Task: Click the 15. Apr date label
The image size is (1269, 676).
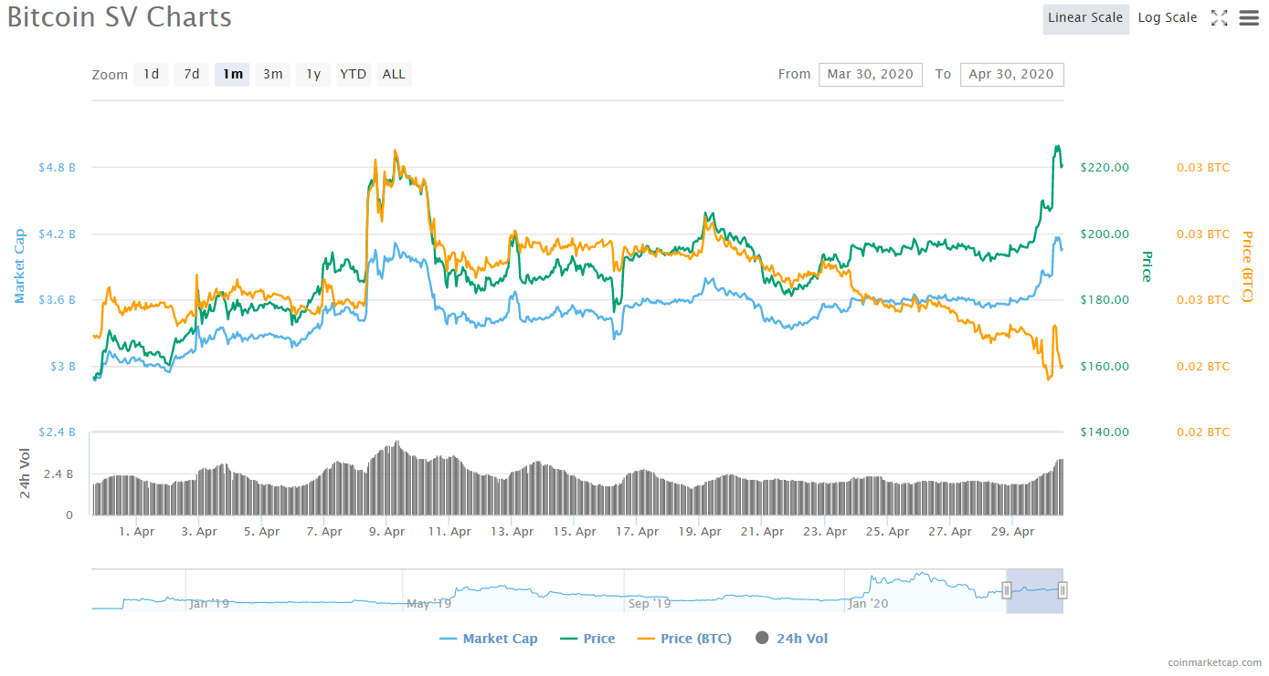Action: click(575, 532)
